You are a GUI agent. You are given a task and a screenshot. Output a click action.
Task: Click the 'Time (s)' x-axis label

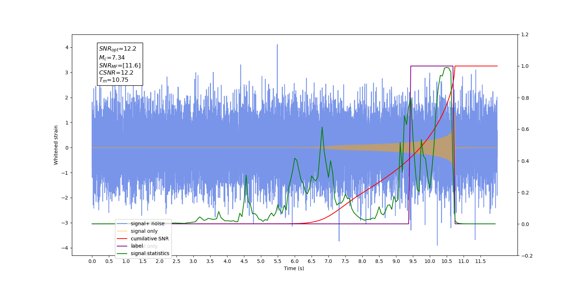[294, 268]
